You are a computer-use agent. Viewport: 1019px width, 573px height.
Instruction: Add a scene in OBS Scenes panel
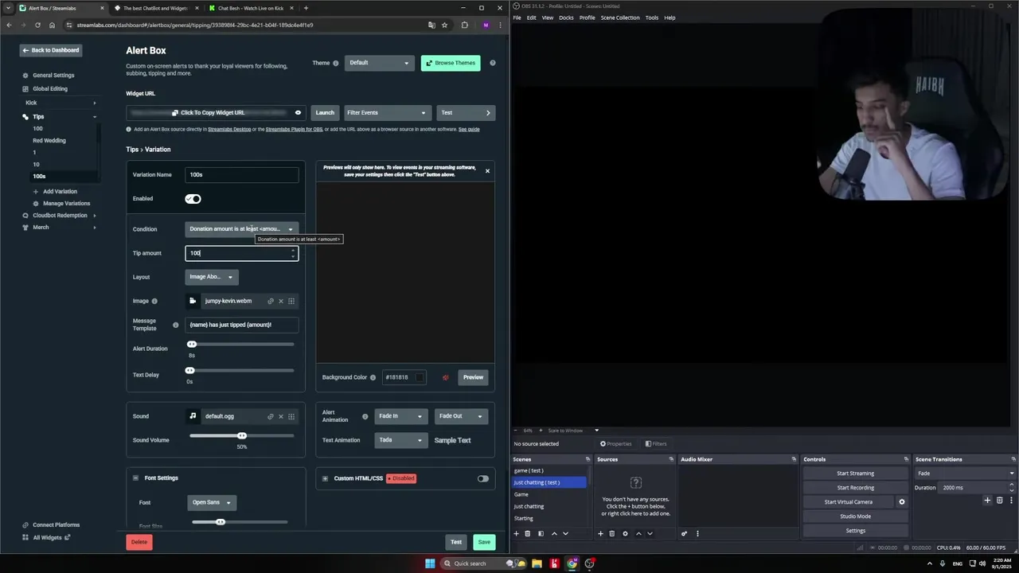point(516,534)
